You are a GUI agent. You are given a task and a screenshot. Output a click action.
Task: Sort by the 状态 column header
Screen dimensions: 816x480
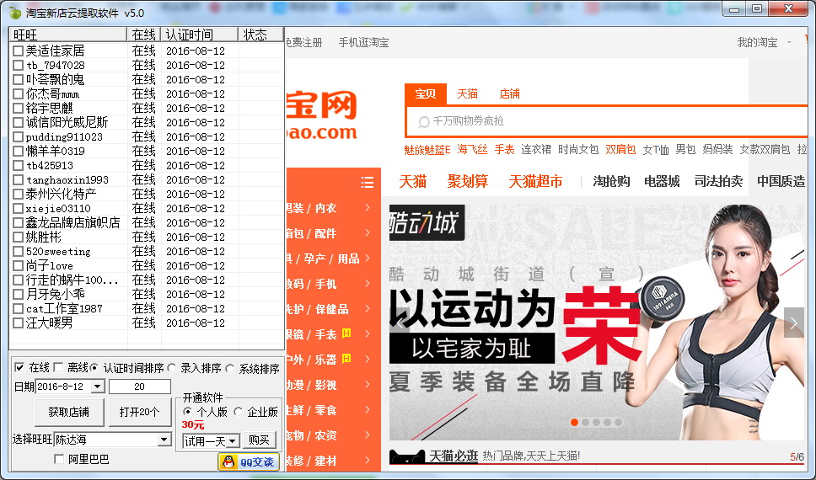click(260, 35)
